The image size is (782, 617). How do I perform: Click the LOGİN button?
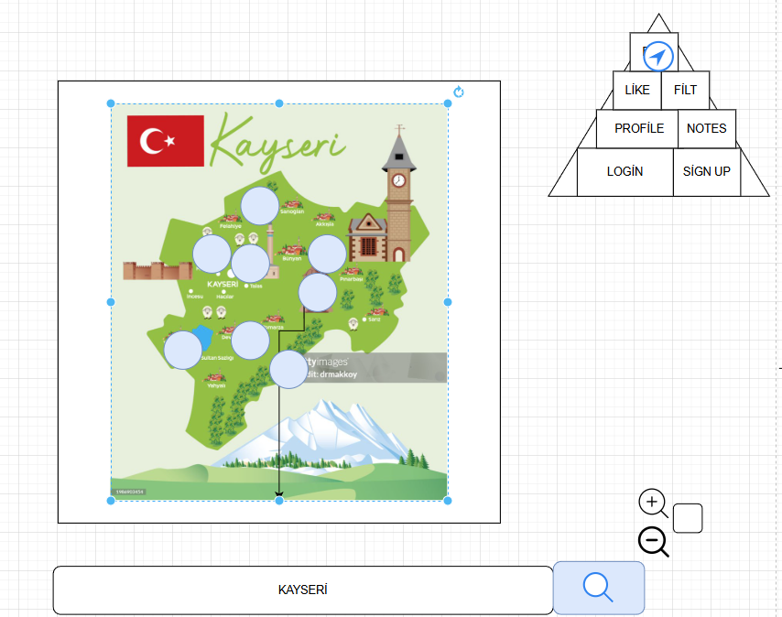(x=625, y=172)
